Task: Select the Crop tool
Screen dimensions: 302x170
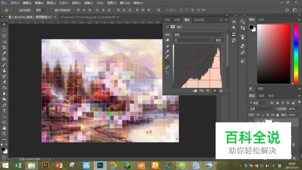Action: (4, 47)
